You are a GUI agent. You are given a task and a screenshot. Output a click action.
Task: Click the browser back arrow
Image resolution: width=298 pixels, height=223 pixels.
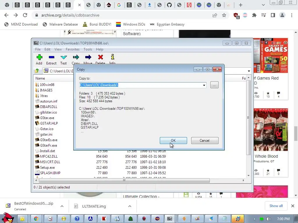point(6,15)
